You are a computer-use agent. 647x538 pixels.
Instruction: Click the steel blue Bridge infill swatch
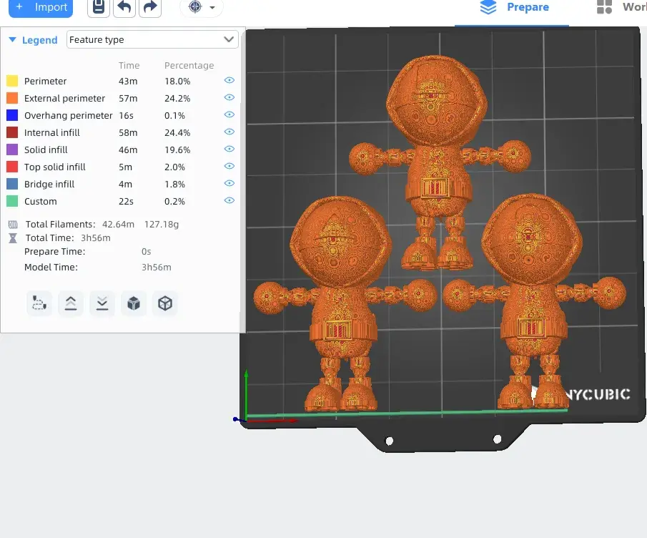pyautogui.click(x=12, y=184)
